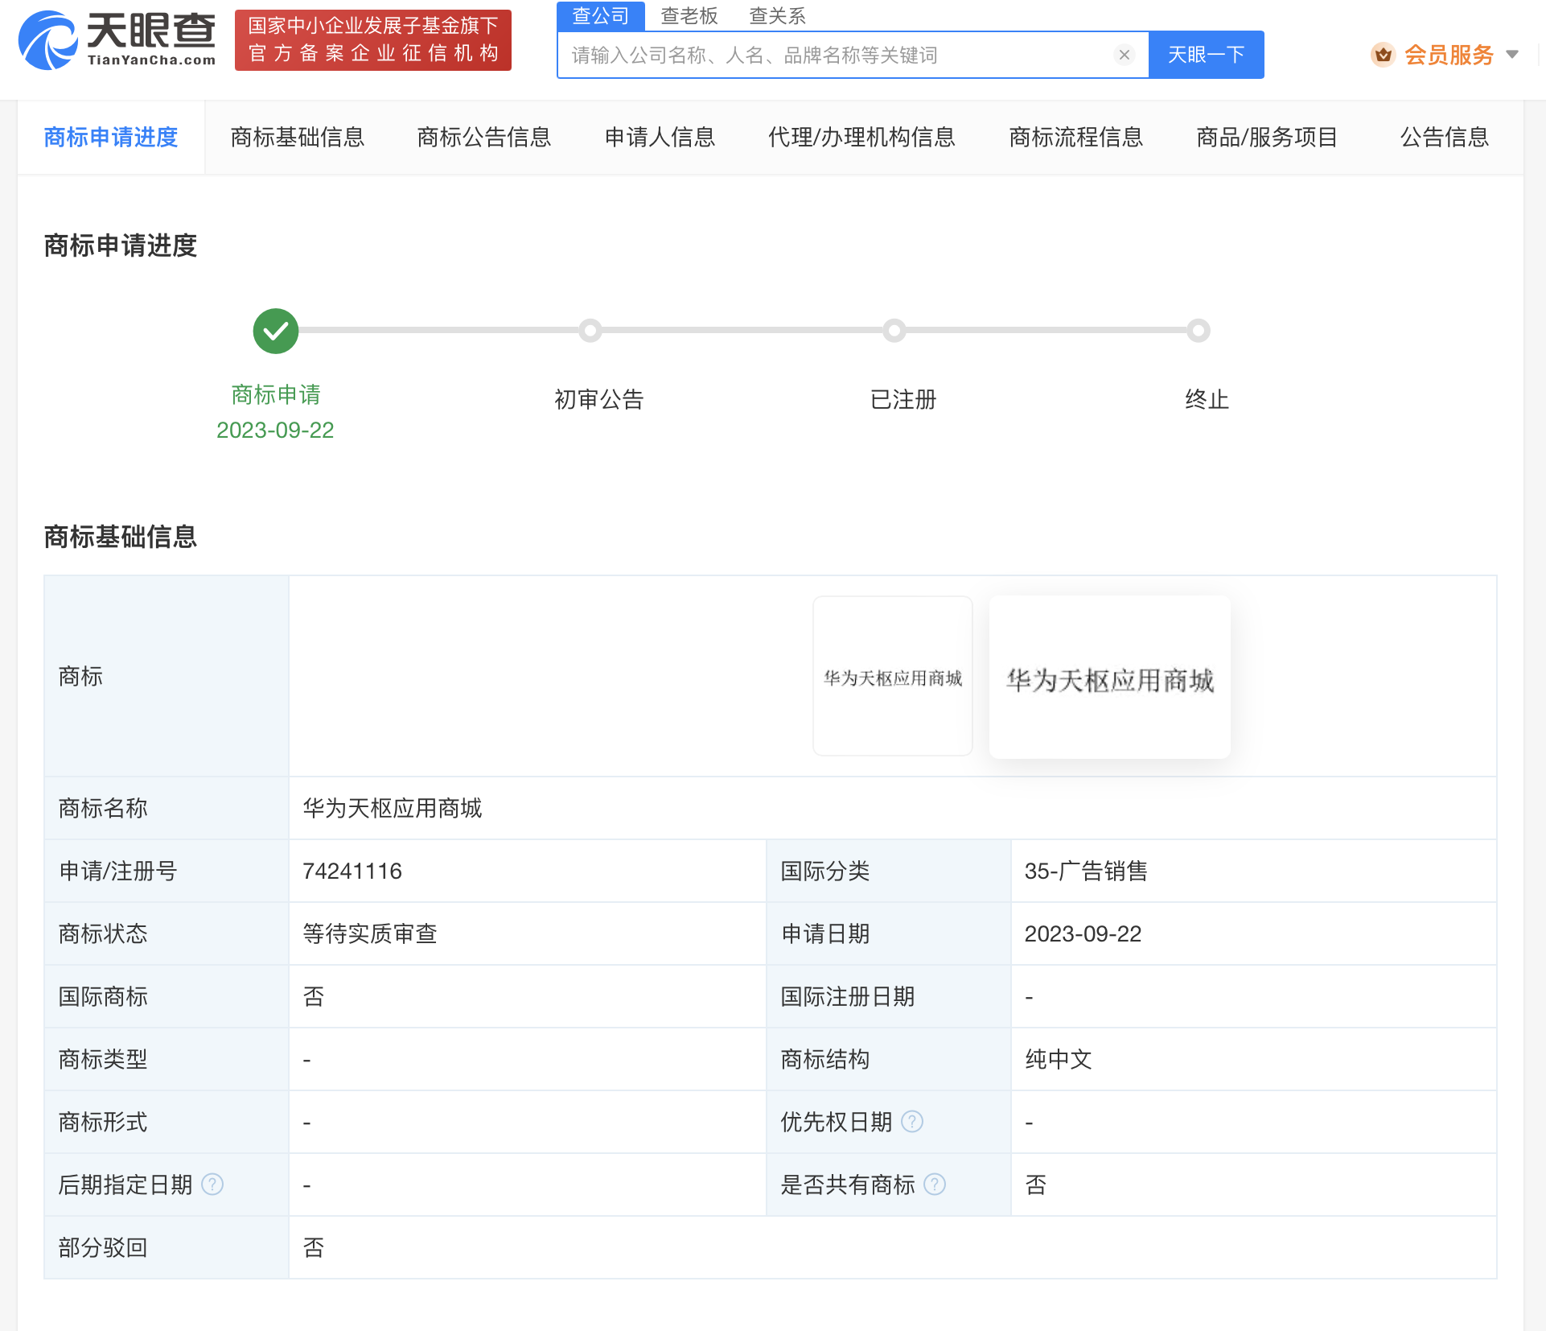1546x1331 pixels.
Task: Click the 已注册 step label
Action: (x=903, y=399)
